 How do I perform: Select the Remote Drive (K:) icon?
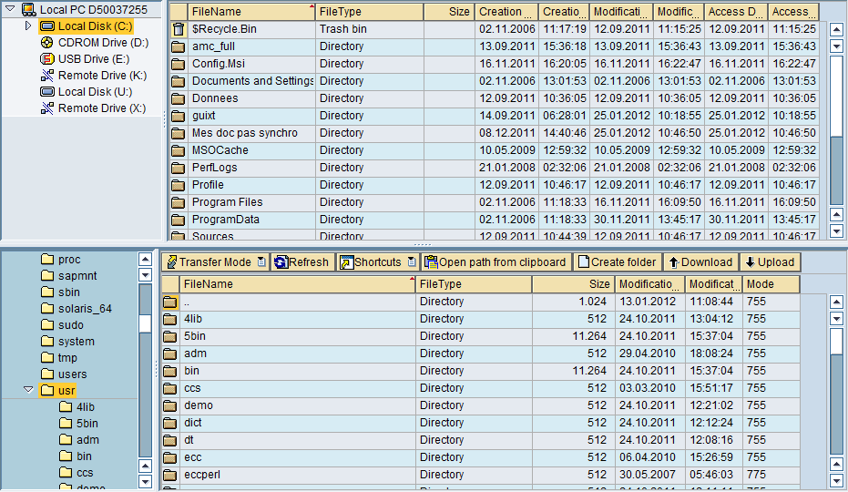[47, 76]
